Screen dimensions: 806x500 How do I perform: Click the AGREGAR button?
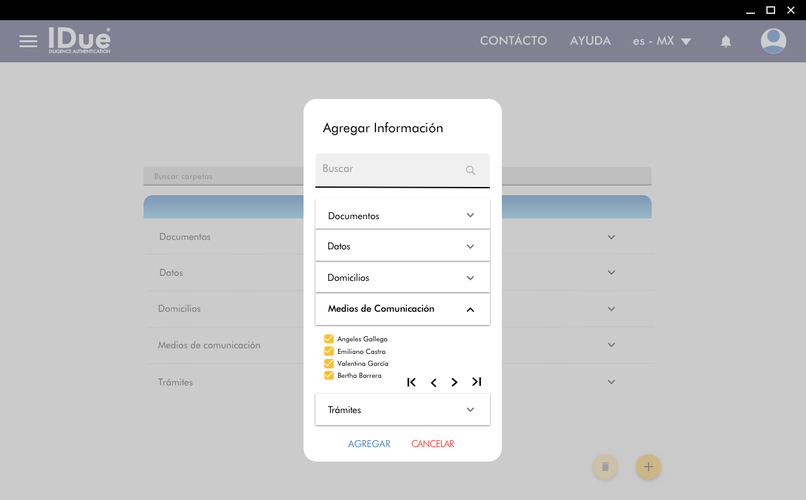click(369, 444)
